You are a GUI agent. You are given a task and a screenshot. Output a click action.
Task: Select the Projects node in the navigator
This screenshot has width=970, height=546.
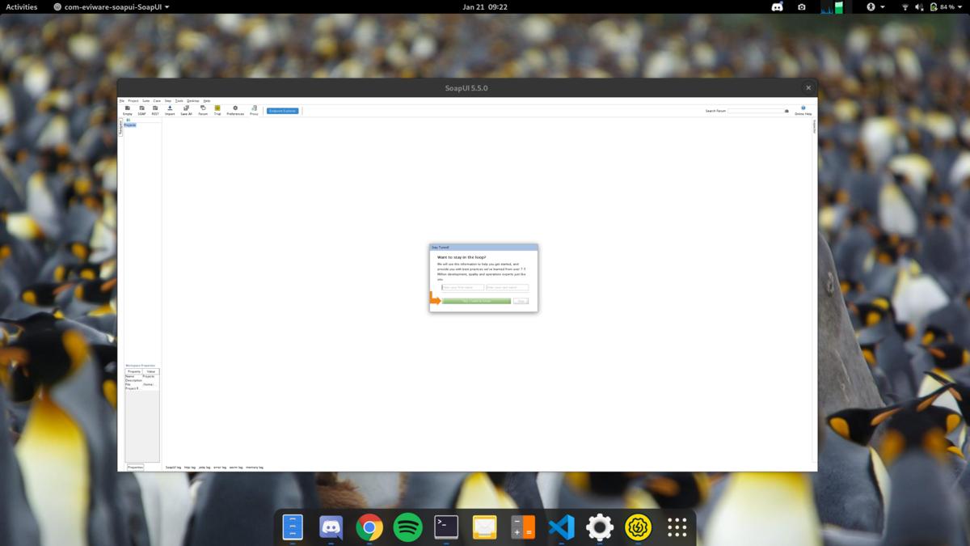coord(132,125)
